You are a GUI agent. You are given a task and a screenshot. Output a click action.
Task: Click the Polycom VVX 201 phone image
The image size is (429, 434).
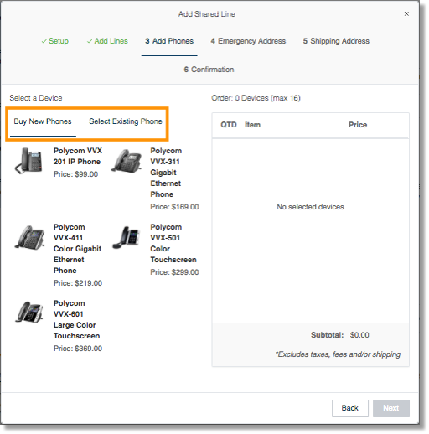tap(28, 161)
